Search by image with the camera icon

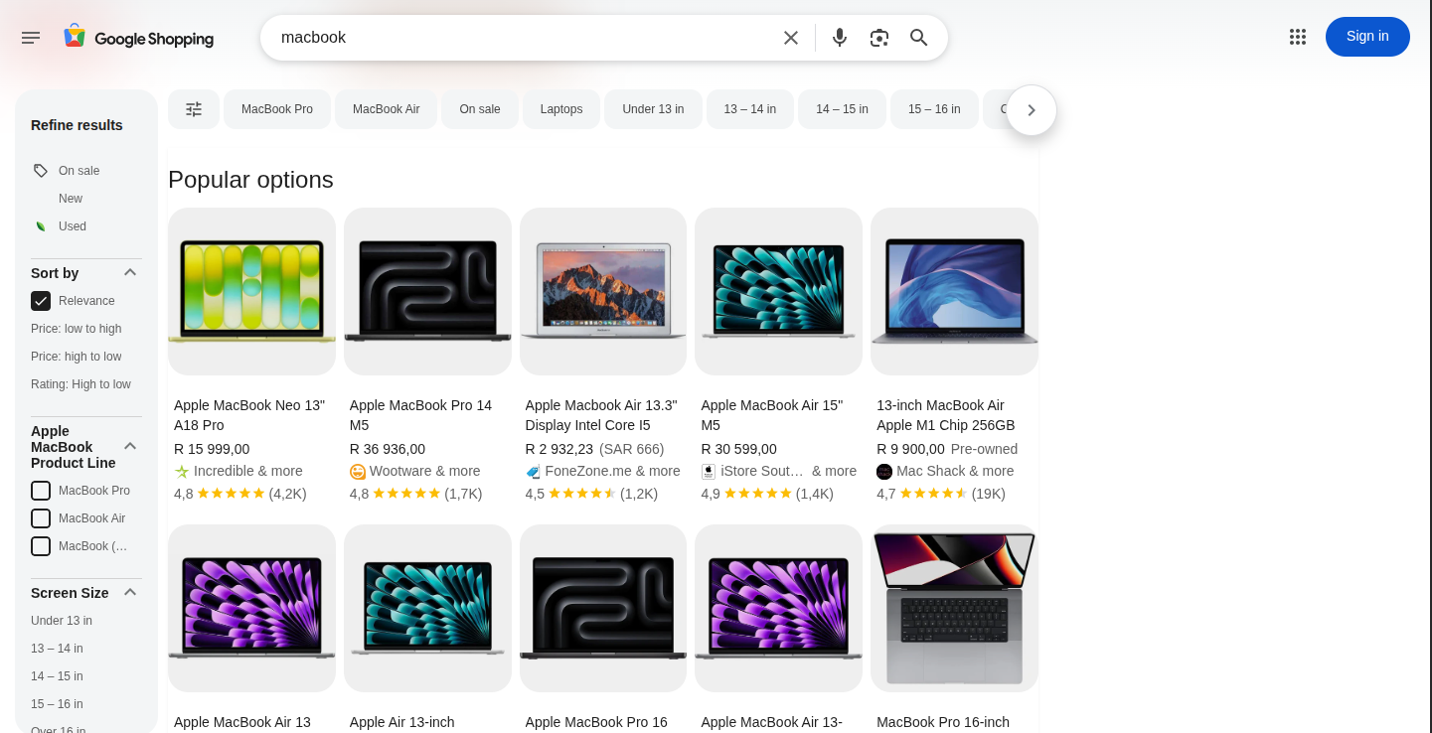879,38
